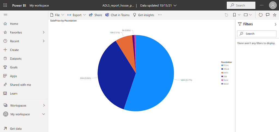
Task: Click the user account avatar
Action: pyautogui.click(x=273, y=5)
